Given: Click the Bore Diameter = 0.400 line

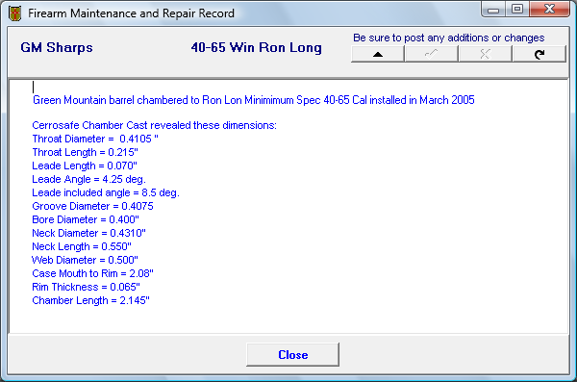Looking at the screenshot, I should tap(86, 219).
